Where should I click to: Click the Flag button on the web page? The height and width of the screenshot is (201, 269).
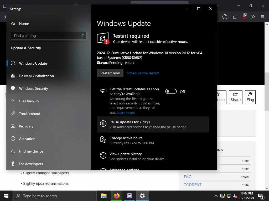pyautogui.click(x=250, y=97)
